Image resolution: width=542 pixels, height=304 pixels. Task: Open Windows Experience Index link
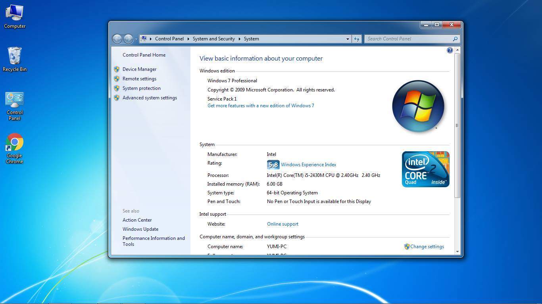tap(308, 165)
